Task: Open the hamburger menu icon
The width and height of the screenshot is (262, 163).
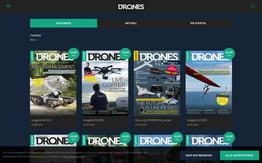Action: [9, 6]
